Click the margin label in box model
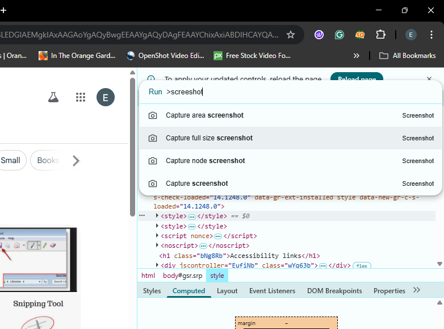This screenshot has width=444, height=329. (246, 323)
